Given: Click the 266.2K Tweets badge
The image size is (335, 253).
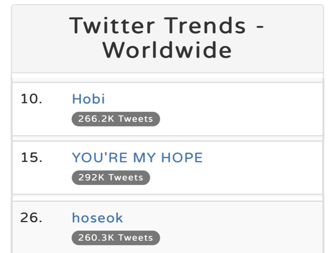Looking at the screenshot, I should click(116, 119).
